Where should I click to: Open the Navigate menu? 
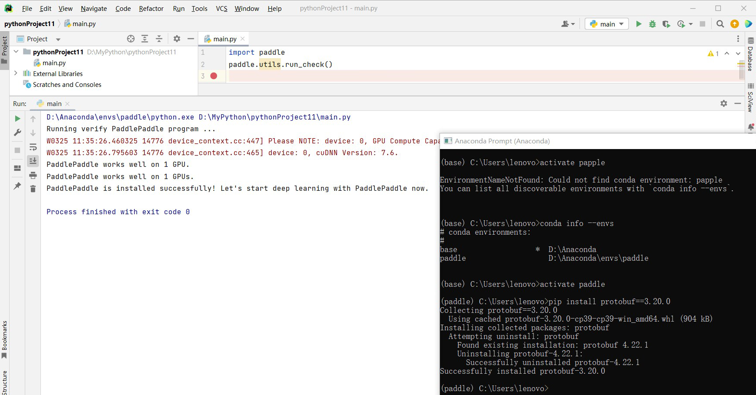94,8
